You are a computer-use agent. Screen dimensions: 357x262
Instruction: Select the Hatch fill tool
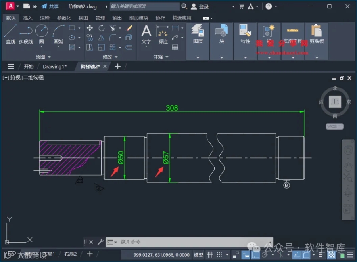(x=72, y=47)
